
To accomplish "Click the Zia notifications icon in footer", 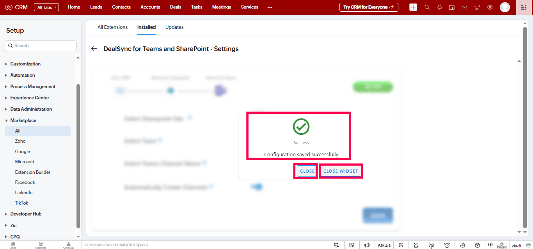I will [x=432, y=245].
